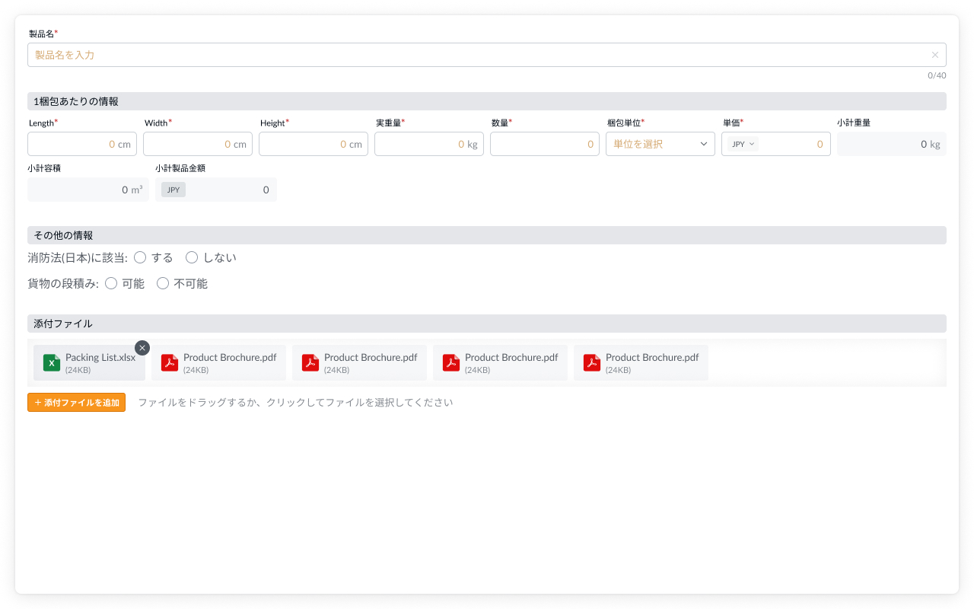This screenshot has width=974, height=609.
Task: Open the Packing List.xlsx attachment
Action: tap(89, 363)
